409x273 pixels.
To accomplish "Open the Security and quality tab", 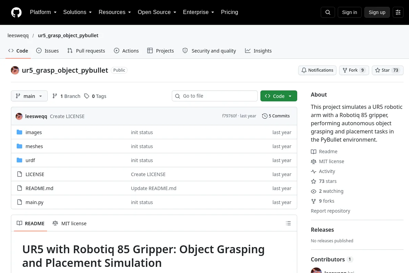I will click(209, 51).
